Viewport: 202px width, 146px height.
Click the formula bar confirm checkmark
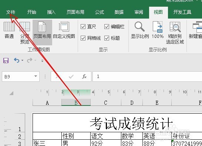(x=71, y=77)
